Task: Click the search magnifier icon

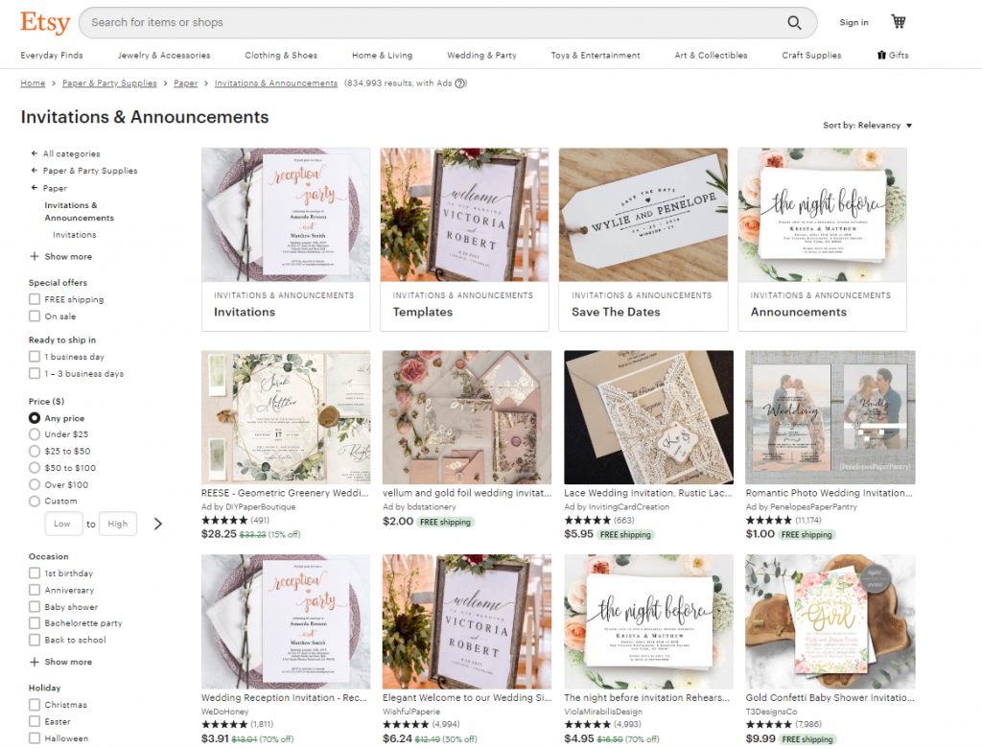Action: coord(795,22)
